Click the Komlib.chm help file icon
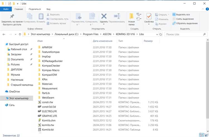 pyautogui.click(x=39, y=120)
